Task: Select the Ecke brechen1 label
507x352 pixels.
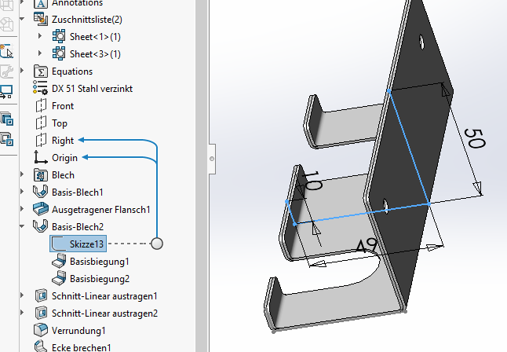Action: pos(82,347)
